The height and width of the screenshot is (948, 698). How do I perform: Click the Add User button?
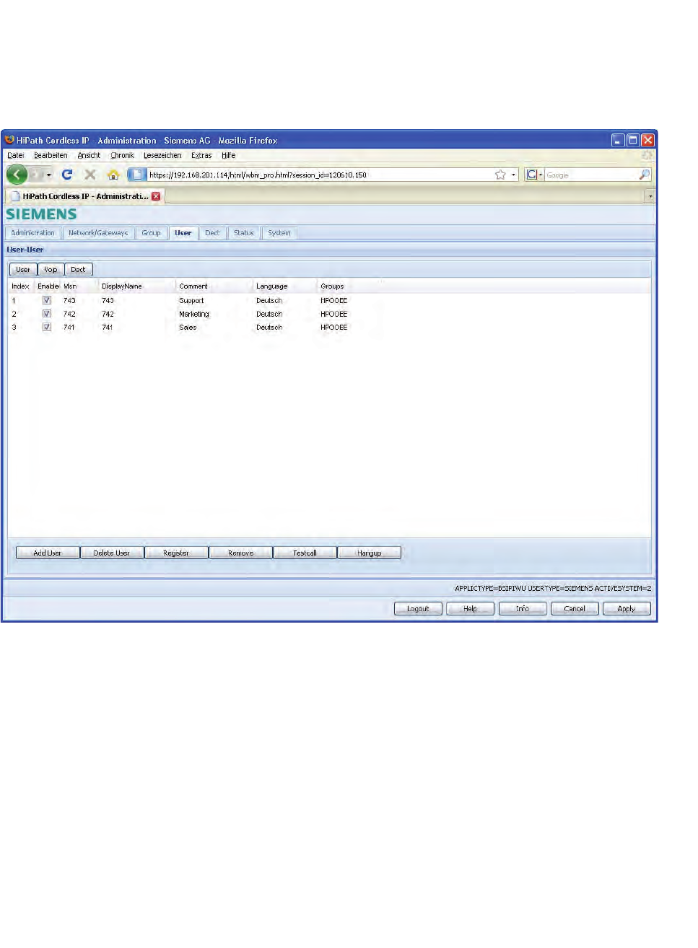point(48,553)
